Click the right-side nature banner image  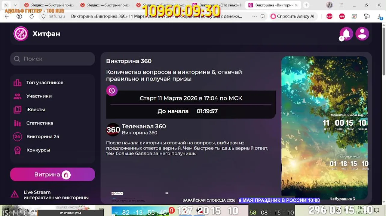point(324,126)
